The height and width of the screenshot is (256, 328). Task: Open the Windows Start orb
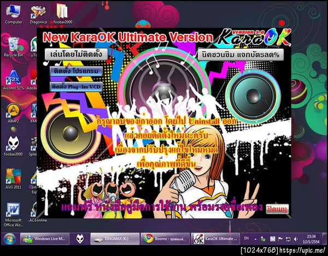10,239
